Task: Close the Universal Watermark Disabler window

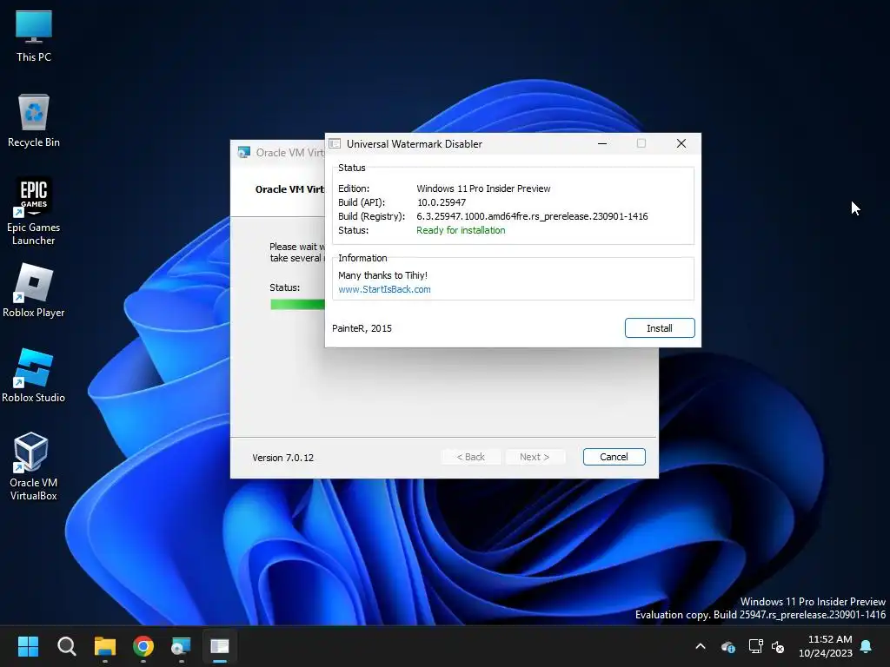Action: point(681,143)
